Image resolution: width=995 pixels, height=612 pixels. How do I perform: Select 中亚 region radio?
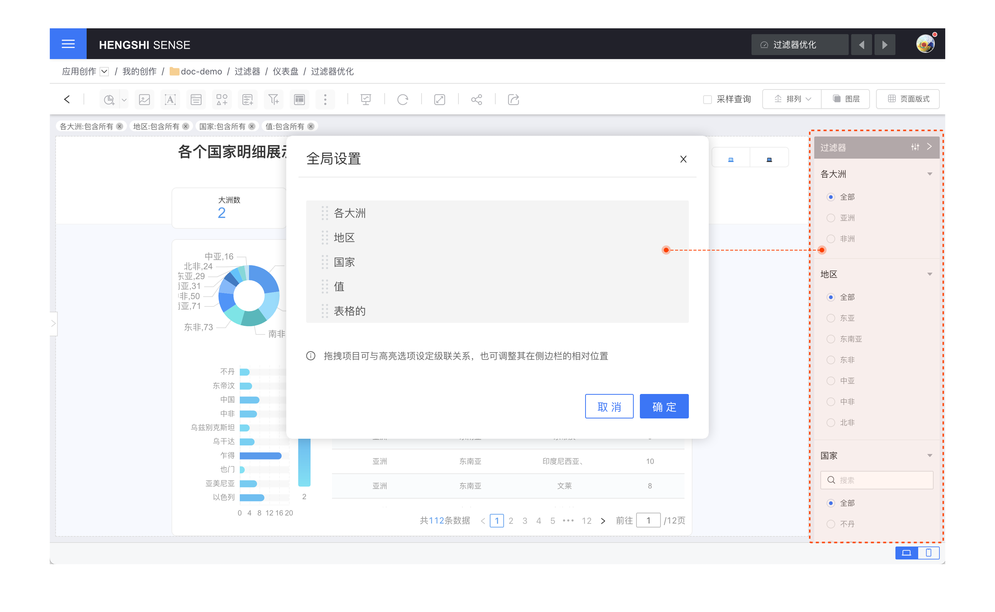pos(831,381)
